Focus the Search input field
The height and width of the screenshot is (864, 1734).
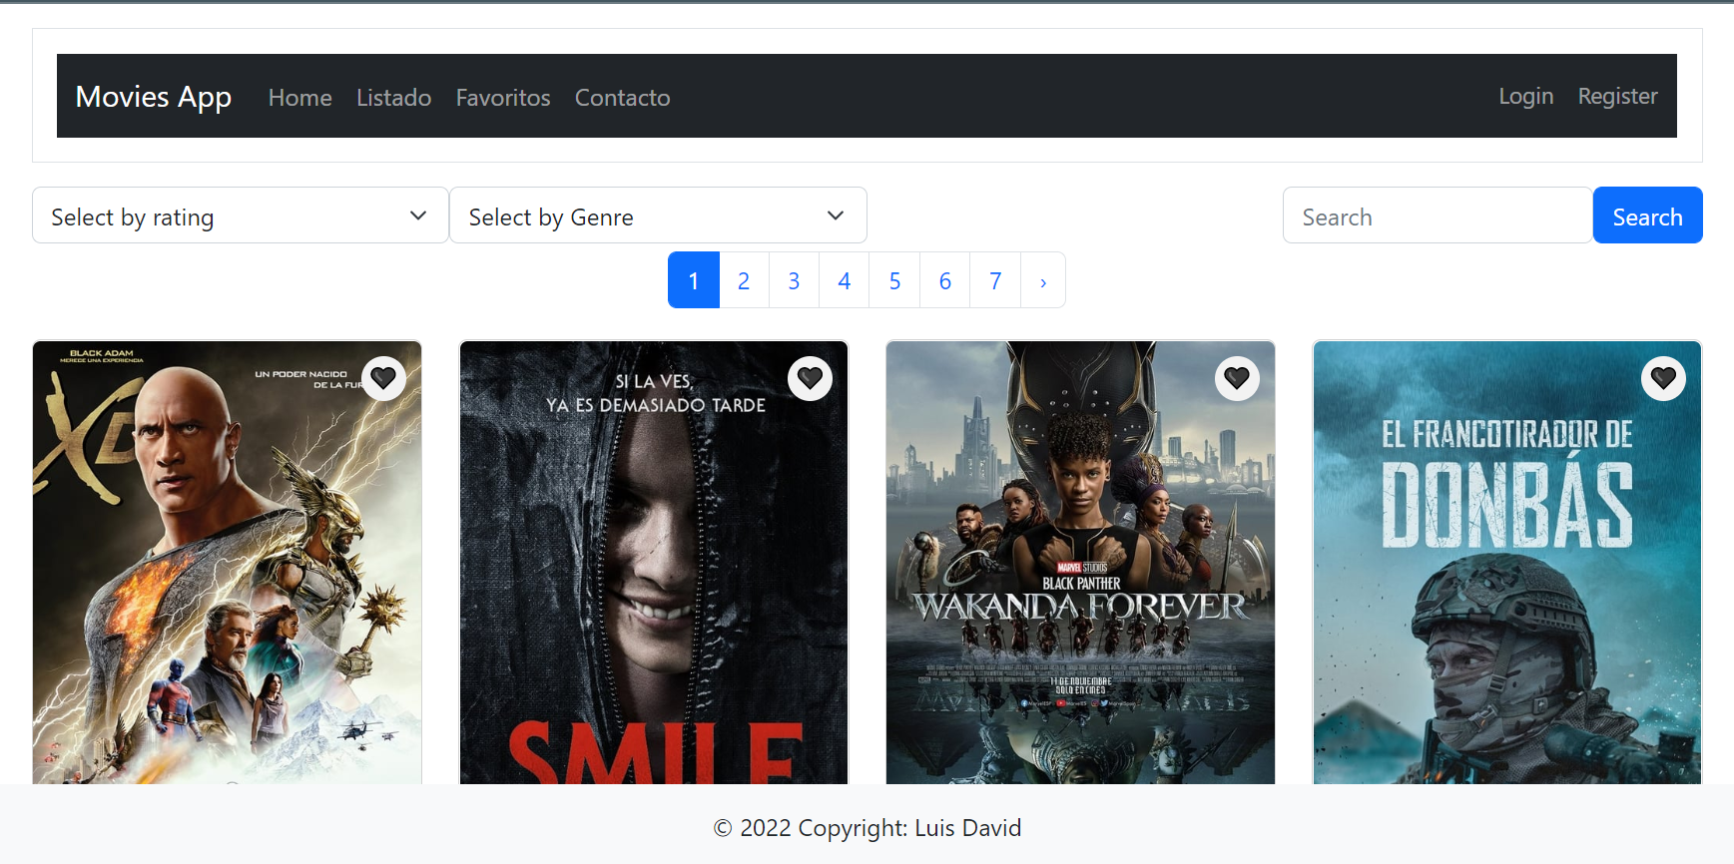tap(1438, 216)
